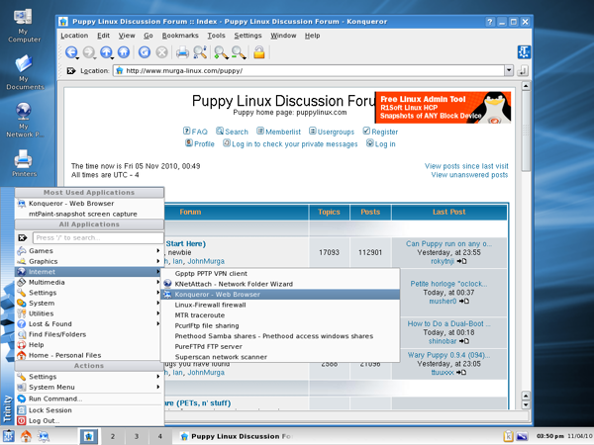Click the Home toolbar icon in Konqueror
Screen dimensions: 594x445
(124, 52)
